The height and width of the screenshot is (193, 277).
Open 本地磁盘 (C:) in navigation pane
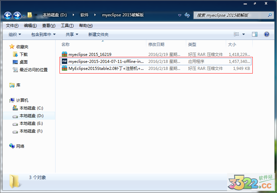click(31, 108)
